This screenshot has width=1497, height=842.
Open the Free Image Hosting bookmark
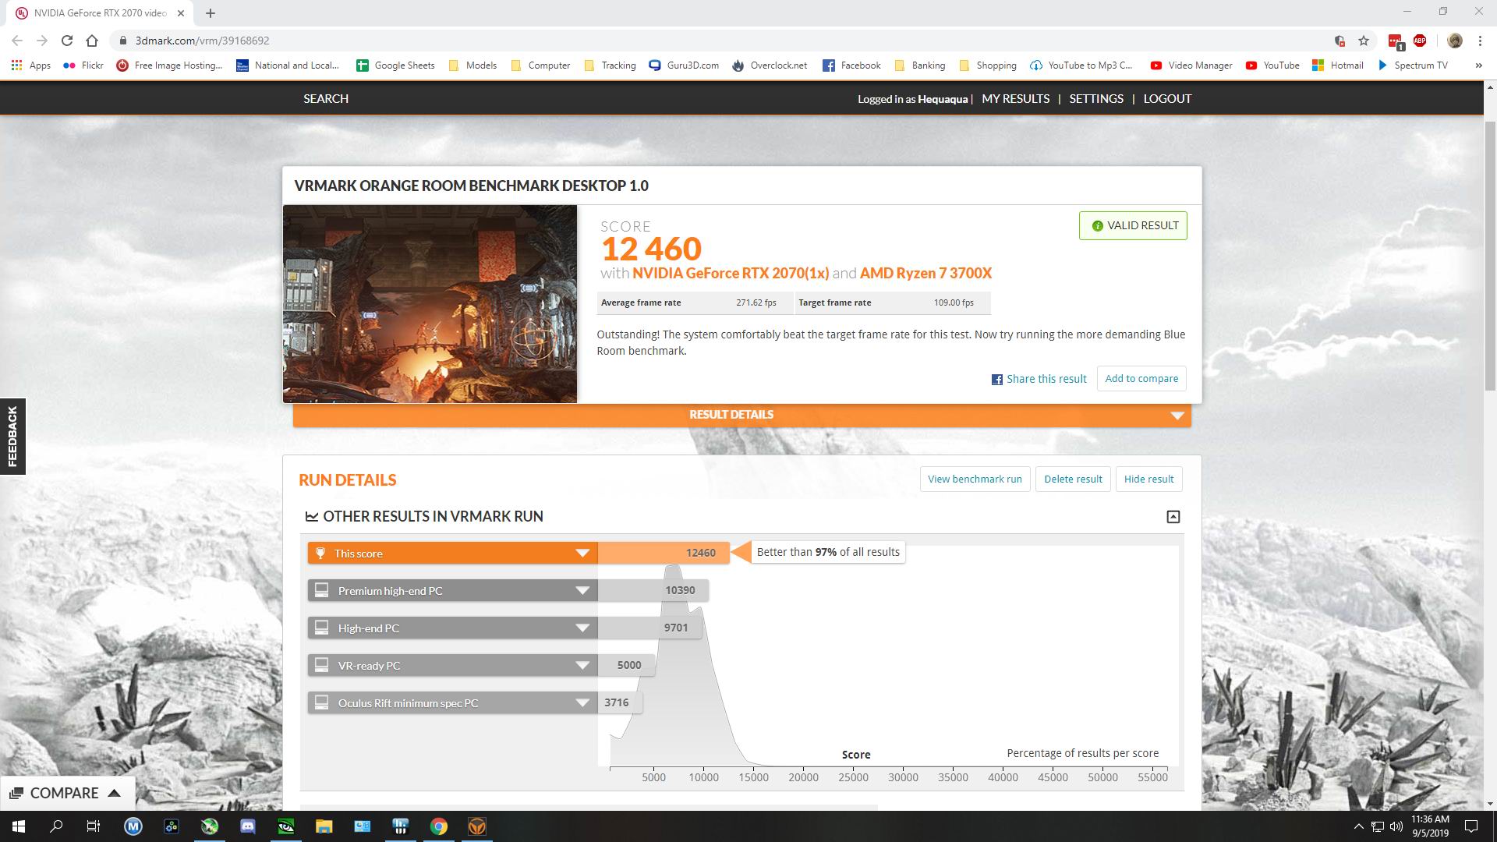tap(169, 65)
